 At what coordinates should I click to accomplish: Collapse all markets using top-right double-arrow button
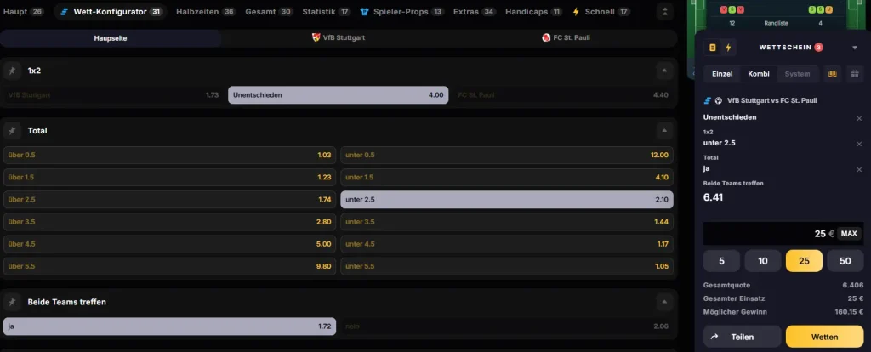point(664,12)
